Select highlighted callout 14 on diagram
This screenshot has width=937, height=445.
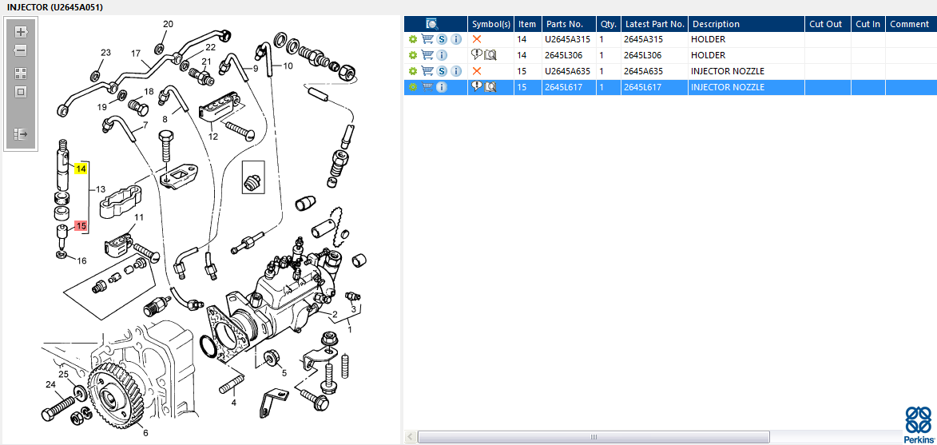coord(81,169)
